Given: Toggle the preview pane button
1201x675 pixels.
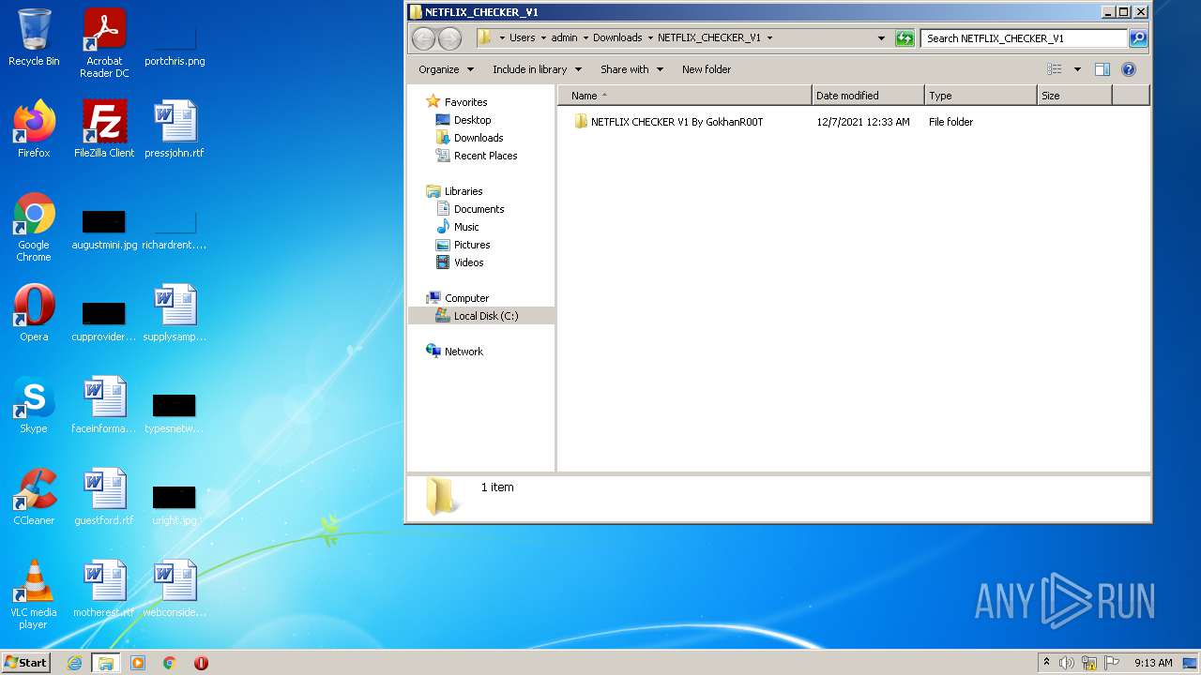Looking at the screenshot, I should click(x=1102, y=69).
